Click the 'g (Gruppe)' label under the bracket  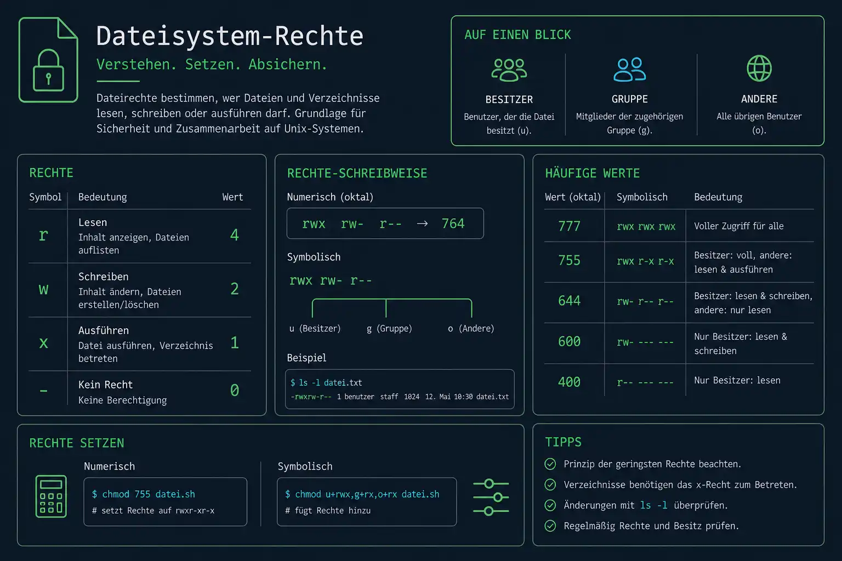[x=389, y=328]
